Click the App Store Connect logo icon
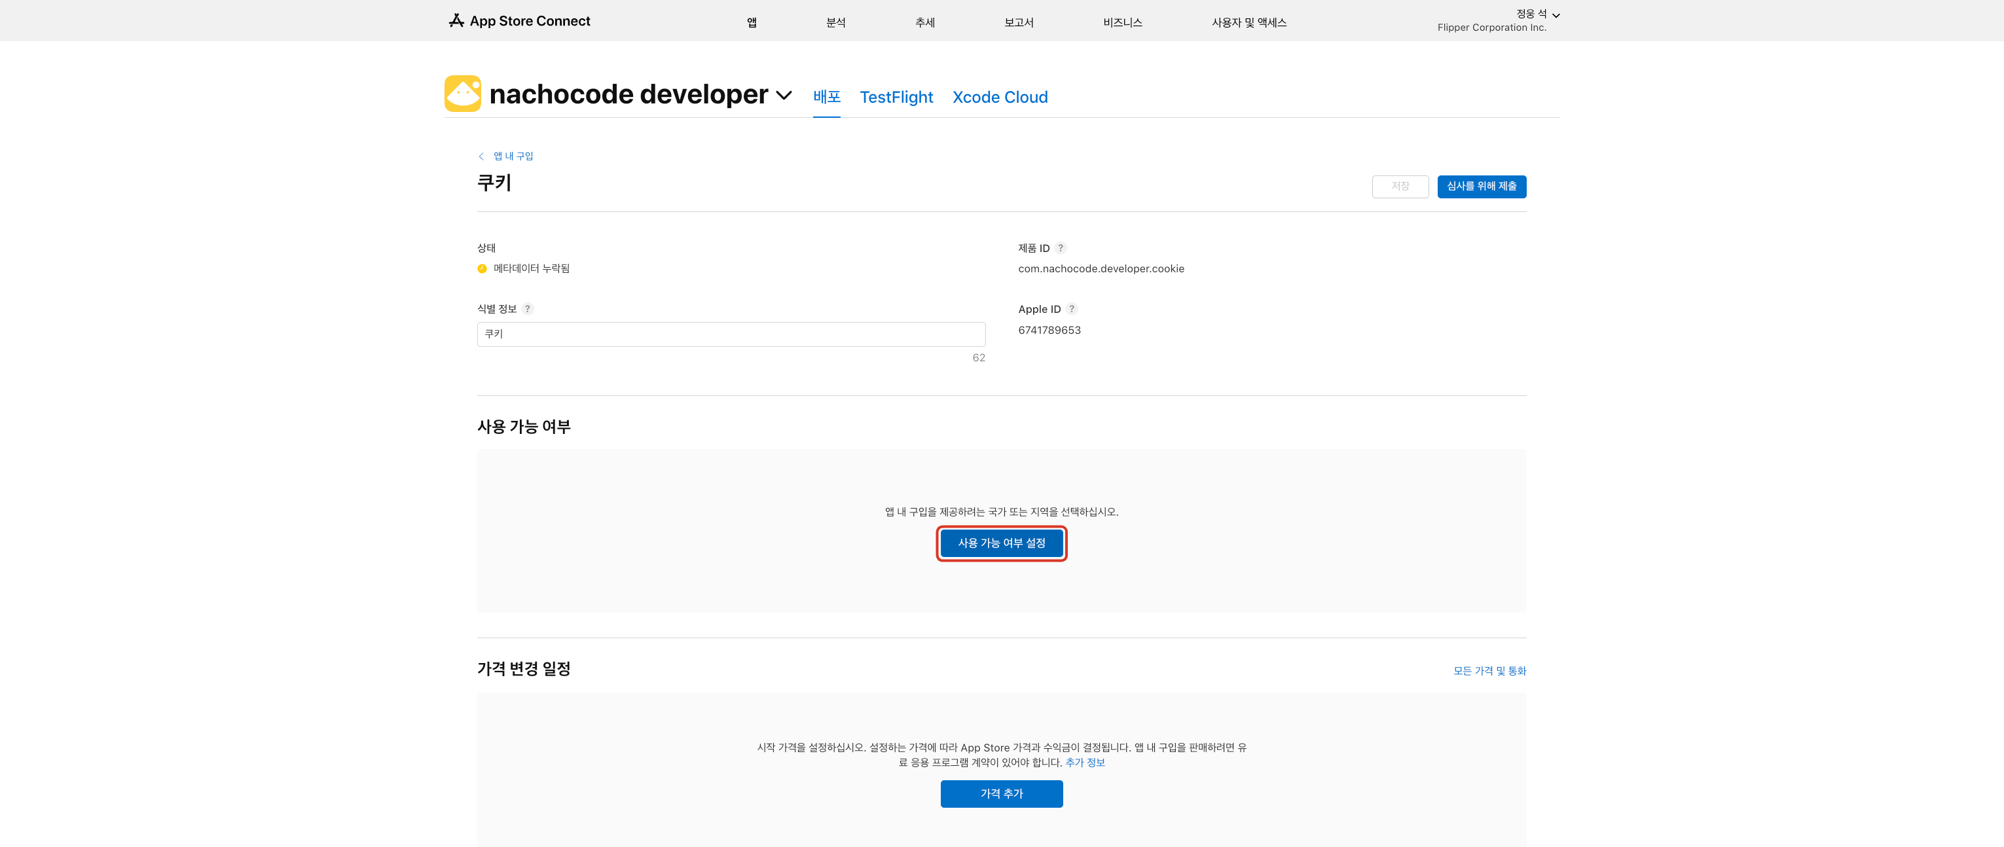 tap(456, 20)
